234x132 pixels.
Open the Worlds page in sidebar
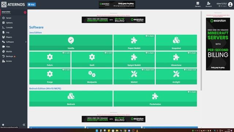click(9, 51)
